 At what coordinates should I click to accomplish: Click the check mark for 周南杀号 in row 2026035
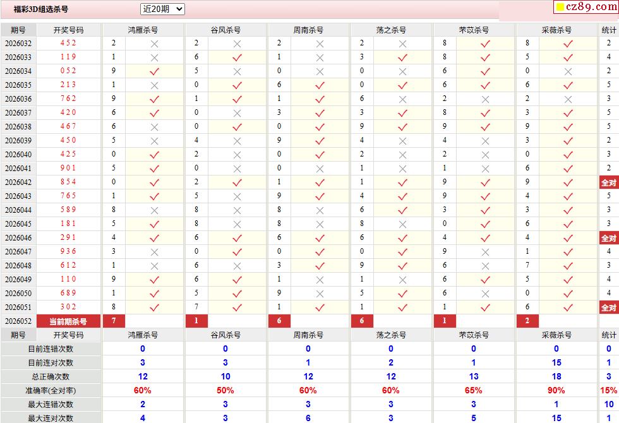coord(320,85)
